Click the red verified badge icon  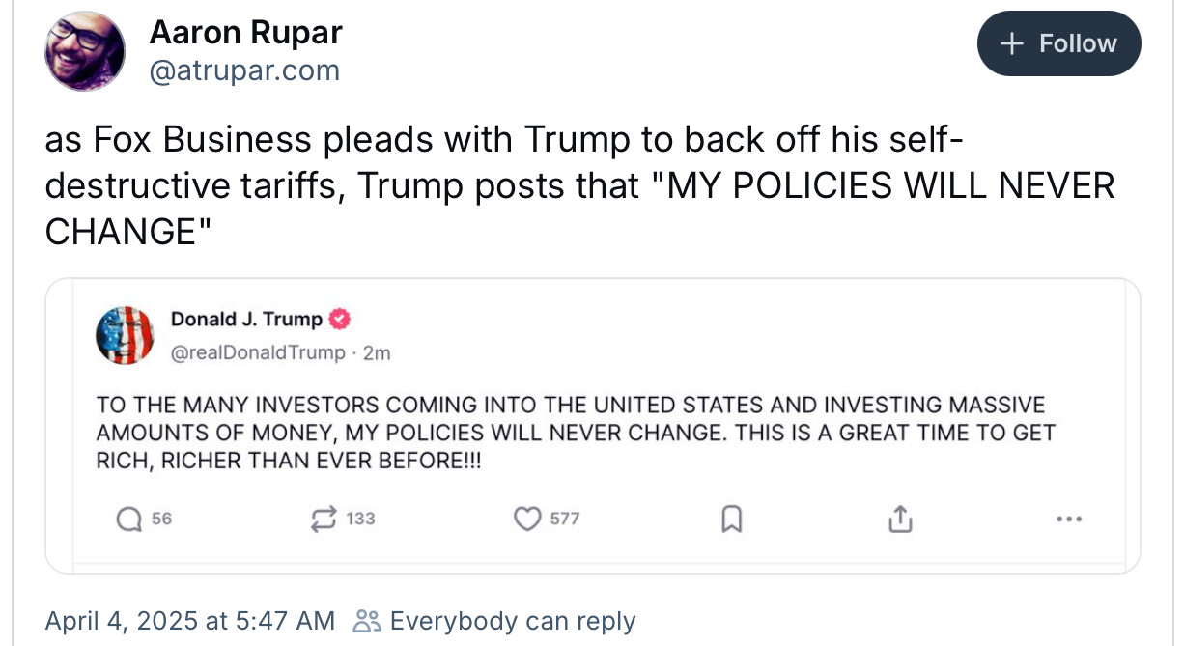(x=340, y=319)
